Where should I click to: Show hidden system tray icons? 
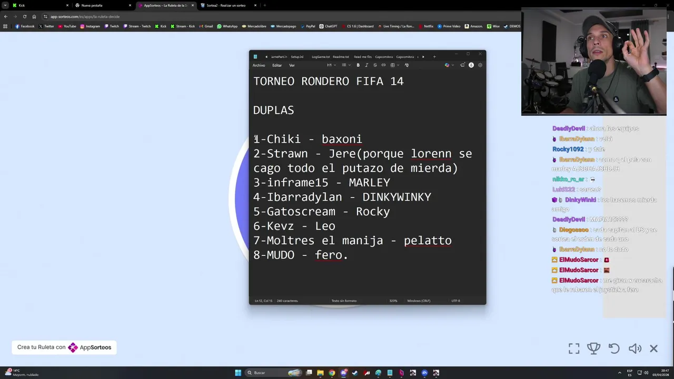pyautogui.click(x=620, y=373)
